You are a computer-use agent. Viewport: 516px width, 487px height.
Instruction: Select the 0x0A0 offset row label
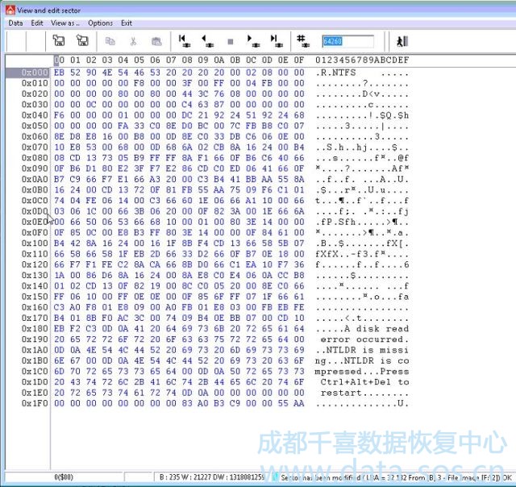point(35,179)
